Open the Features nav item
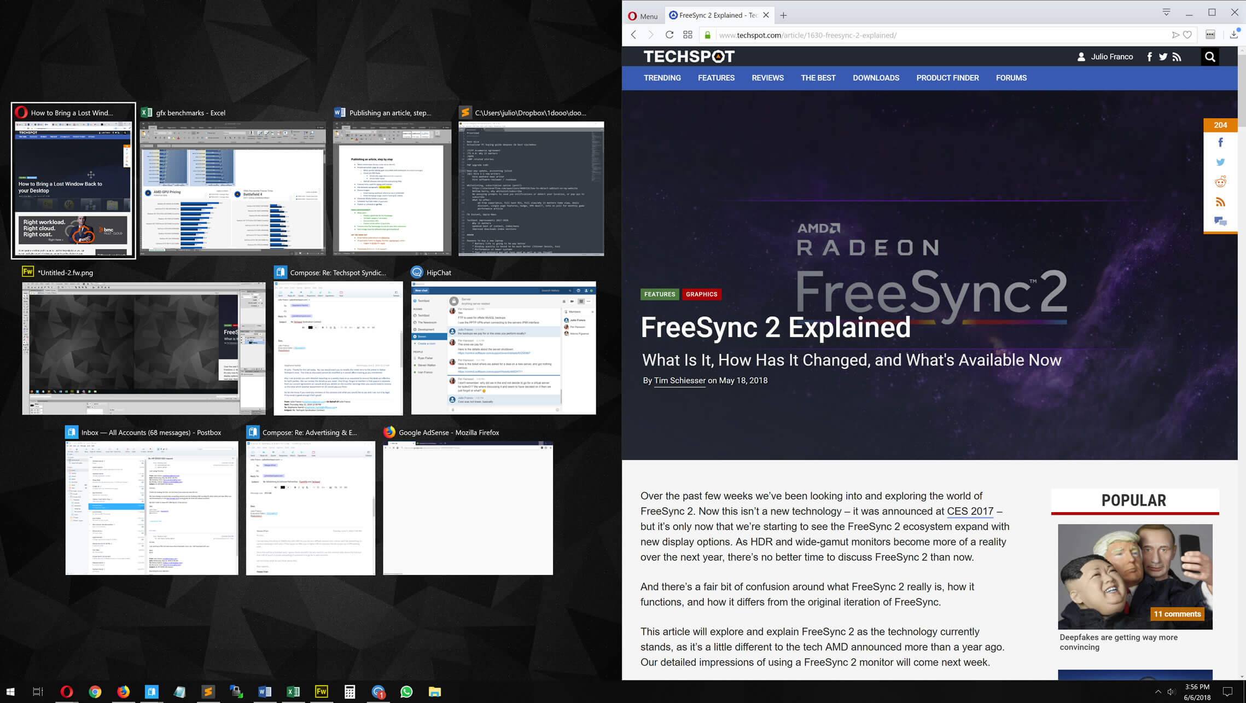 716,78
